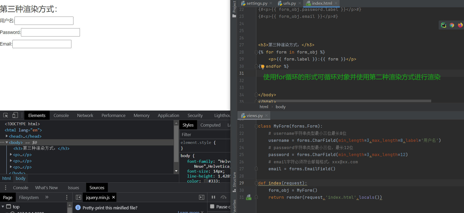Focus the 用户名 text input

44,21
